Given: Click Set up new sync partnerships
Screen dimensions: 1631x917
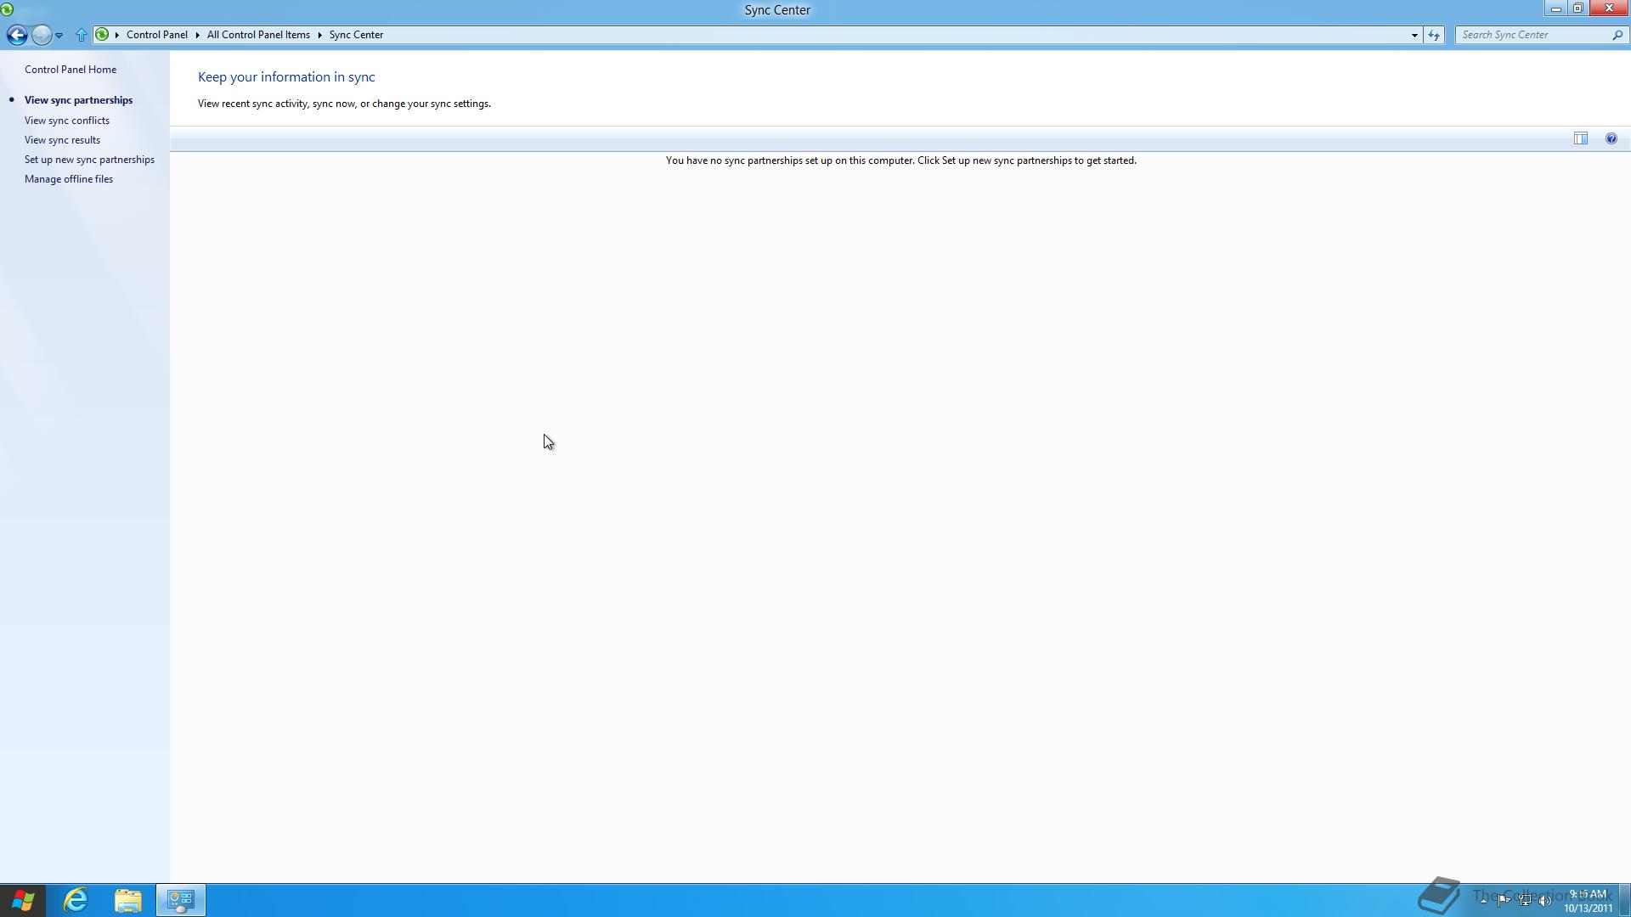Looking at the screenshot, I should tap(89, 160).
